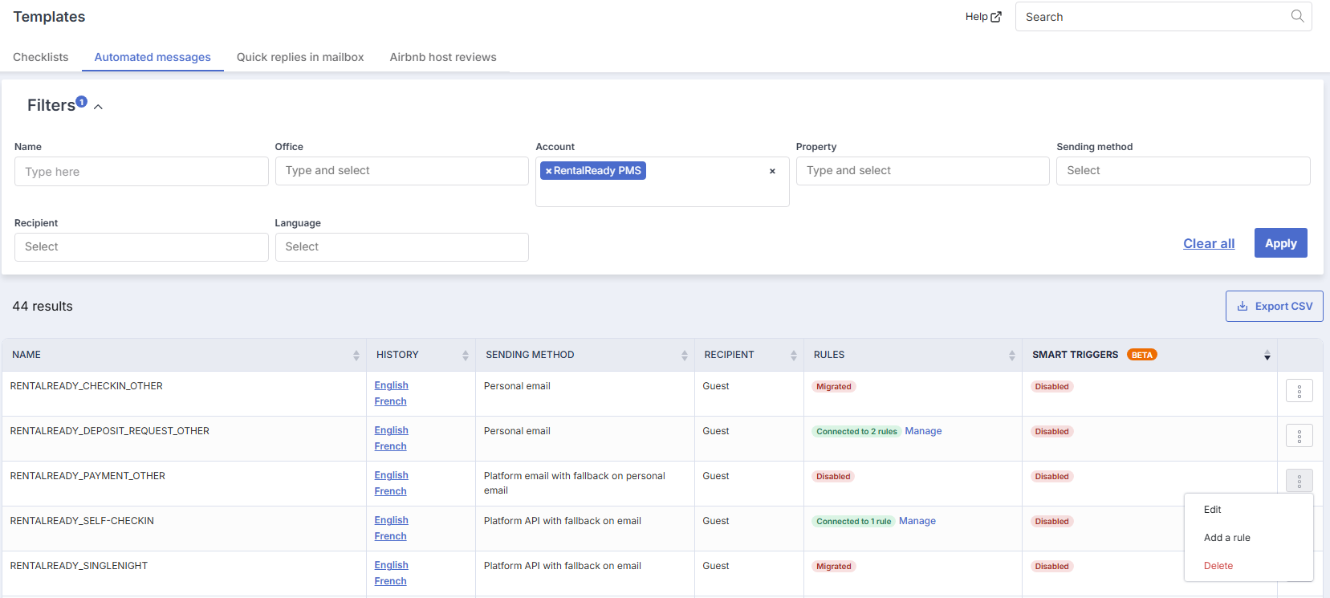Switch to the Checklists tab
1330x598 pixels.
[41, 57]
